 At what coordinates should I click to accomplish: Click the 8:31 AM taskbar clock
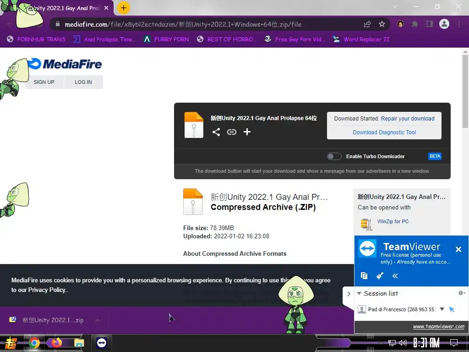[426, 343]
